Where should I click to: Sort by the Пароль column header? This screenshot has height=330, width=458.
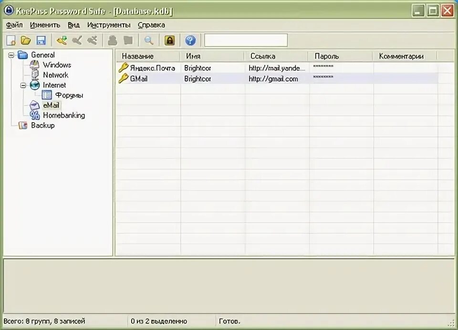pyautogui.click(x=340, y=56)
